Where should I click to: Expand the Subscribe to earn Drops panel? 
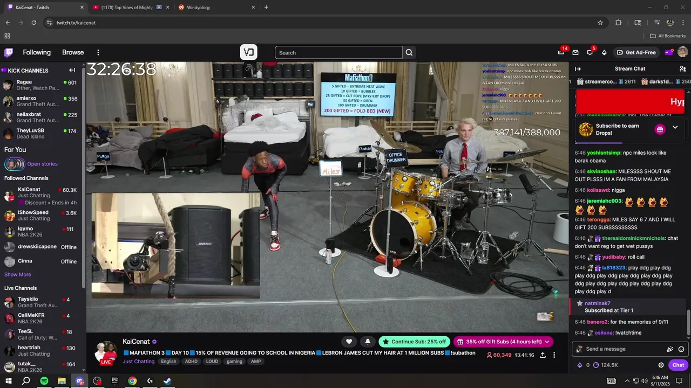click(675, 128)
